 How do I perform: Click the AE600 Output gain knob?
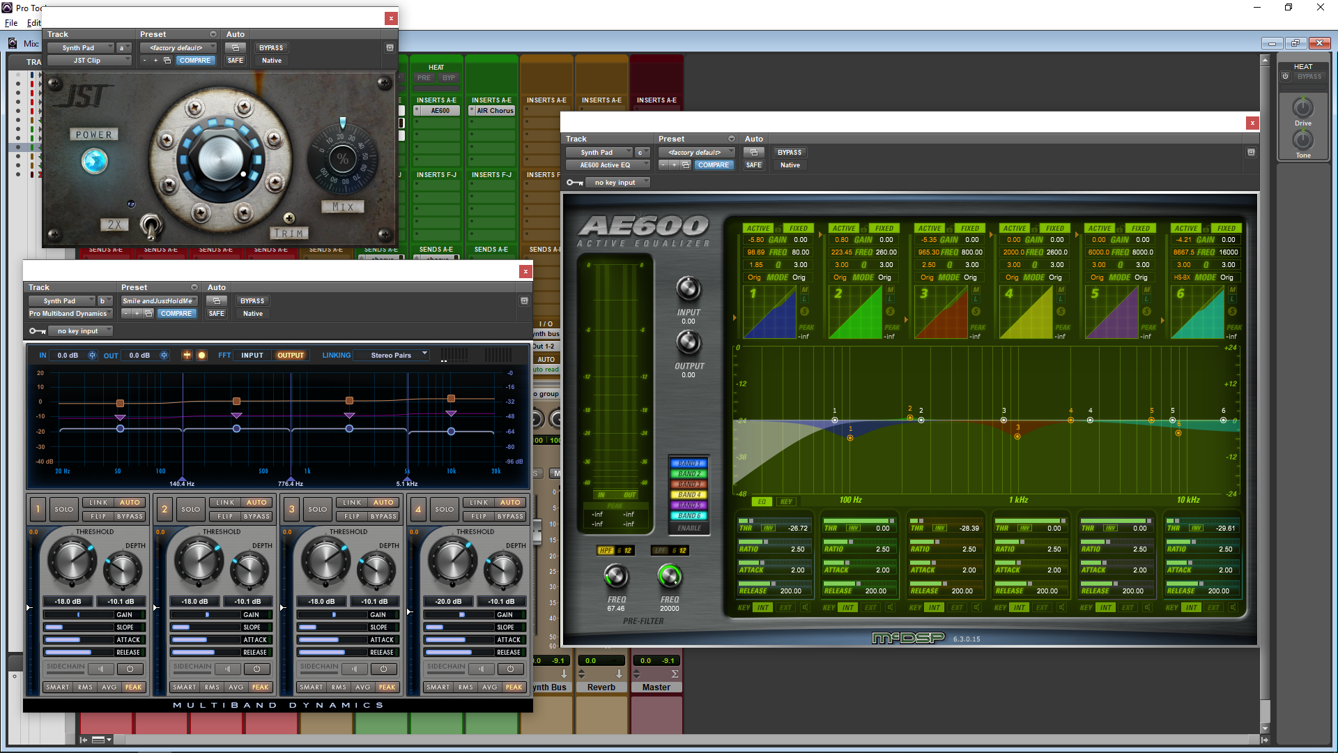pos(689,342)
